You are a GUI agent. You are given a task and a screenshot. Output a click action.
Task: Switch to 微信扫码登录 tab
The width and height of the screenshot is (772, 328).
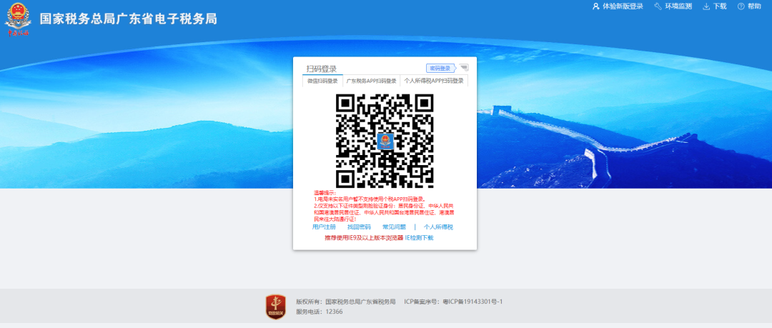(322, 81)
